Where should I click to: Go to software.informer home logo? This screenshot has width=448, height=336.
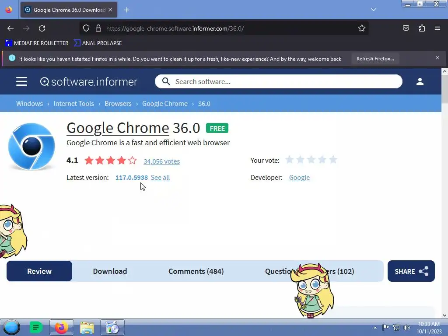(88, 82)
